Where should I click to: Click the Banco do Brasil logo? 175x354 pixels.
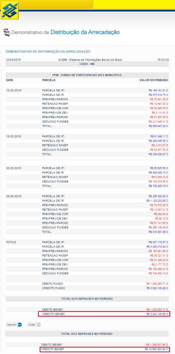pyautogui.click(x=9, y=10)
